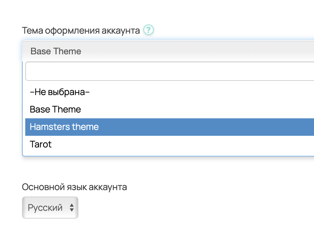The width and height of the screenshot is (314, 236).
Task: Collapse the Base Theme dropdown header
Action: [168, 51]
